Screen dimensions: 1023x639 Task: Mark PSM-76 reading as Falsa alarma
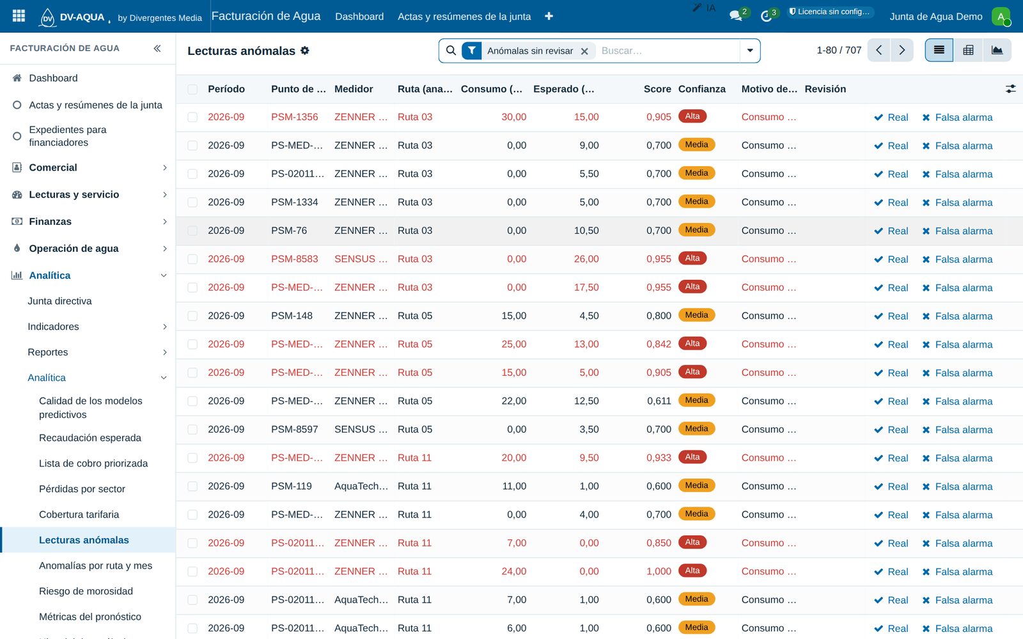(957, 231)
